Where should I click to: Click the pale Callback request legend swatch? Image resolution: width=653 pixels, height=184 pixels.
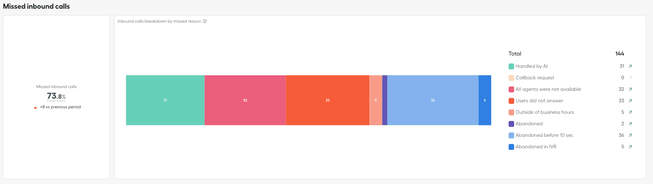(511, 78)
